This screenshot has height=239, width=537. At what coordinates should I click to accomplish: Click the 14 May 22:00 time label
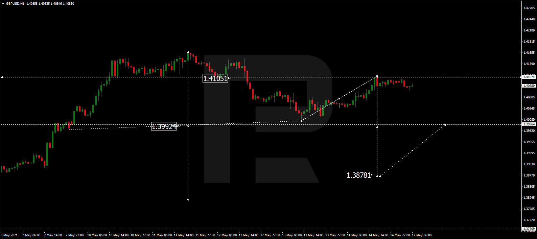[400, 235]
